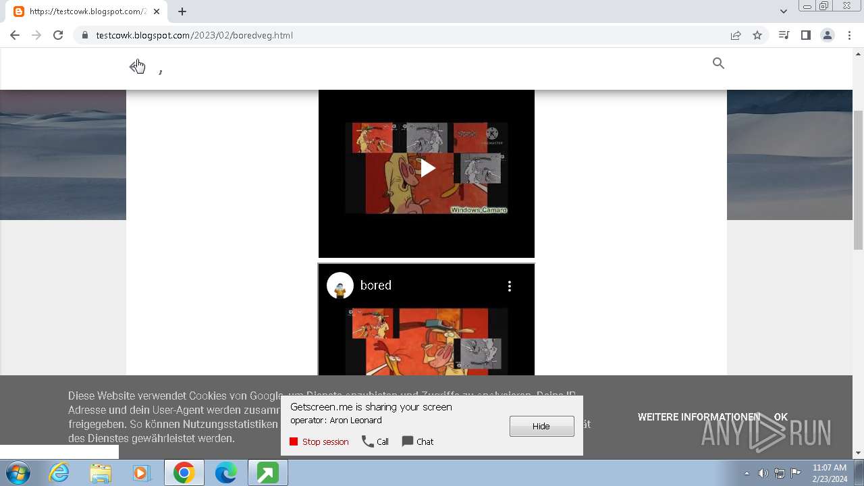
Task: Open the volume control in the tray
Action: (763, 473)
